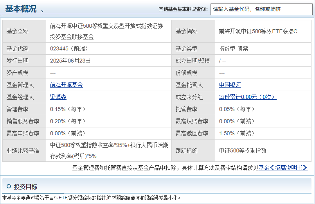The height and width of the screenshot is (204, 315).
Task: Click the 成立日期/规模 label cell
Action: pyautogui.click(x=193, y=61)
